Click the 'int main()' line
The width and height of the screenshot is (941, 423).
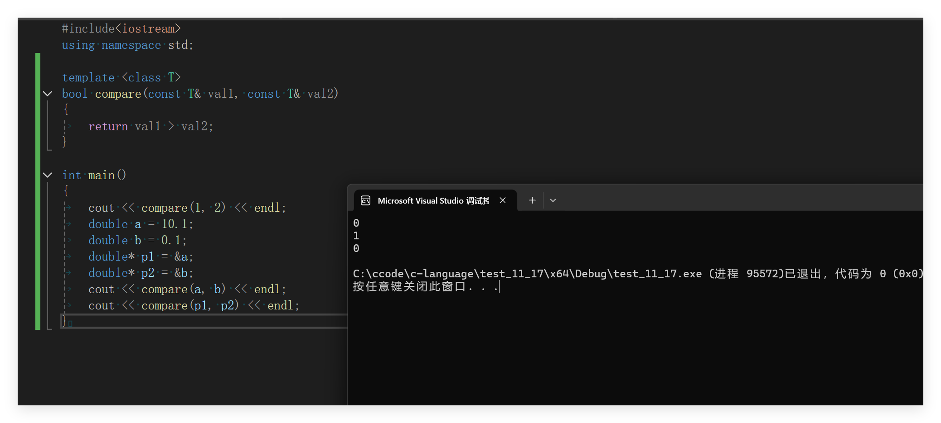click(x=94, y=175)
